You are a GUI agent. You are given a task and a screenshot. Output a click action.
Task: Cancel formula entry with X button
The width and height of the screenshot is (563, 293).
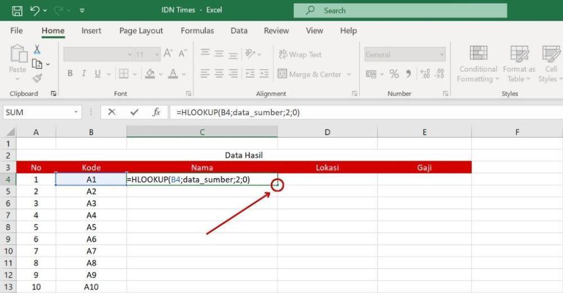111,112
